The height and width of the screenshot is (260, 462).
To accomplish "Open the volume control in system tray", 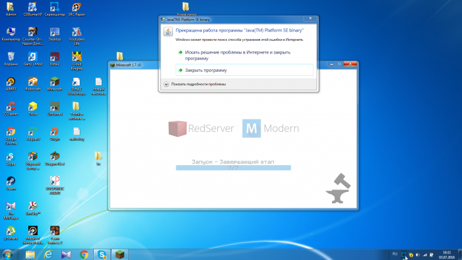I will [418, 255].
